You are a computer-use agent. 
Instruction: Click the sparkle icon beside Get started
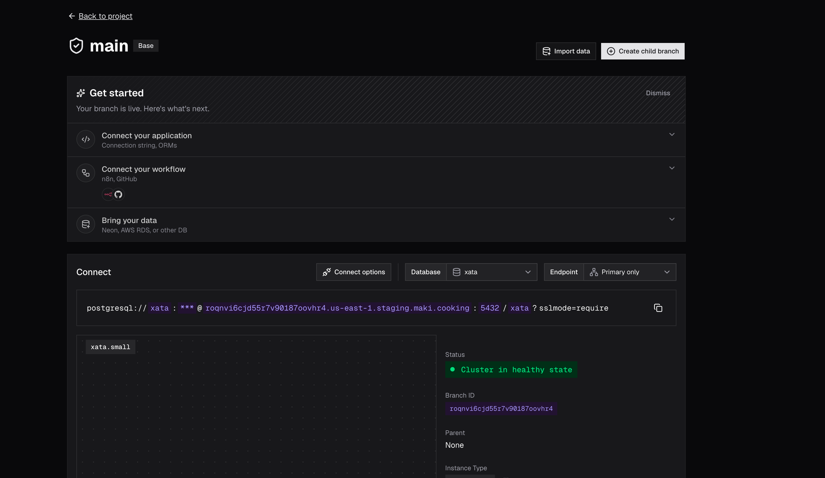coord(81,93)
